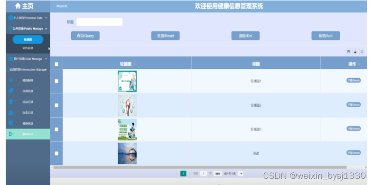
Task: Collapse the Information Manage chevron
Action: [x=46, y=69]
